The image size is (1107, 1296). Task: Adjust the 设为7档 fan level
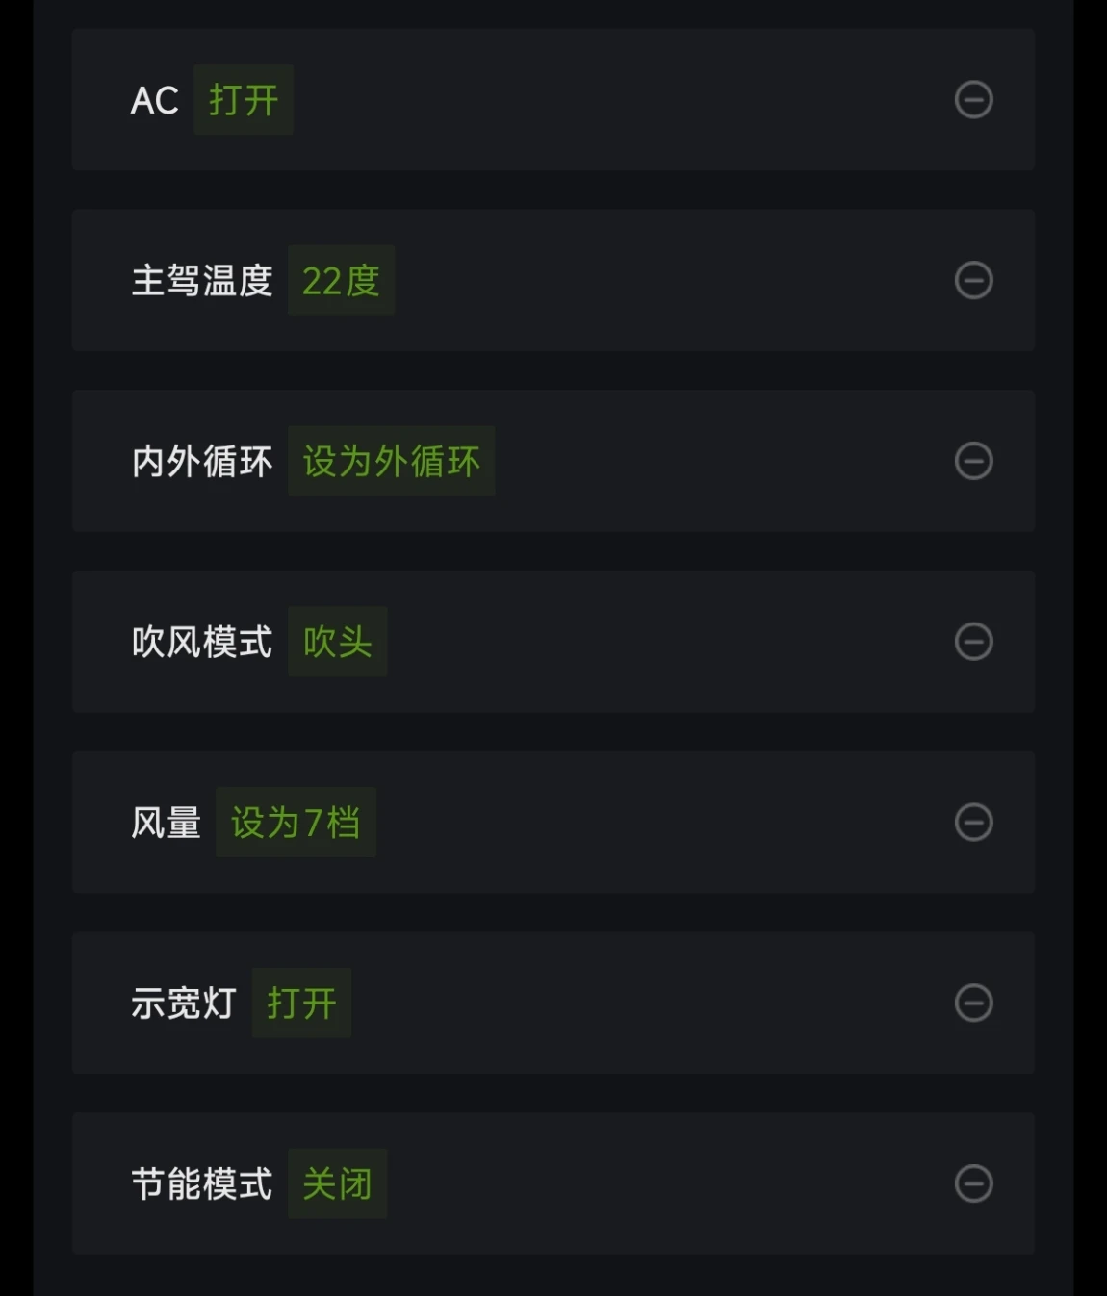(296, 823)
